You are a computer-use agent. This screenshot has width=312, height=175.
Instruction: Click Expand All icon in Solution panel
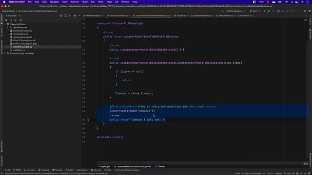(x=65, y=16)
